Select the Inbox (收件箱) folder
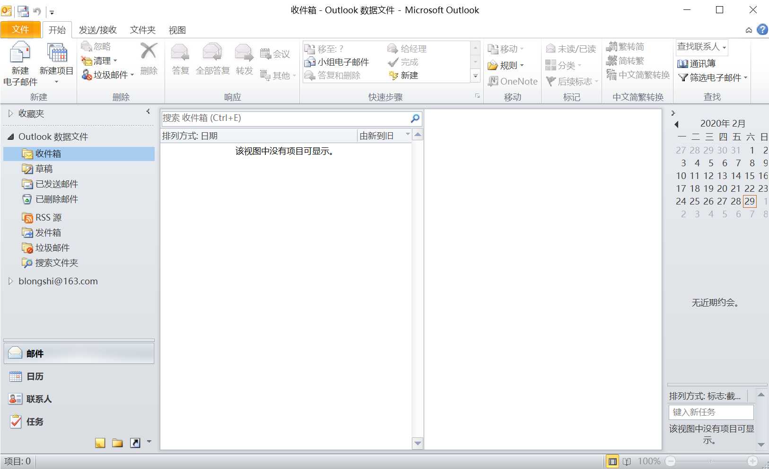Image resolution: width=769 pixels, height=469 pixels. pyautogui.click(x=79, y=154)
